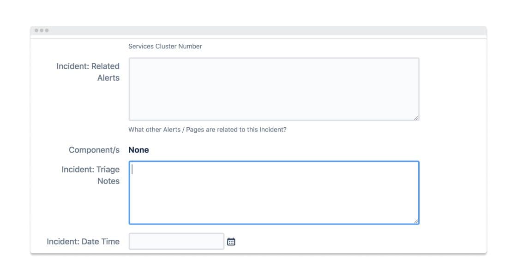Image resolution: width=517 pixels, height=279 pixels.
Task: Grab the Related Alerts textarea resize handle
Action: [x=416, y=118]
